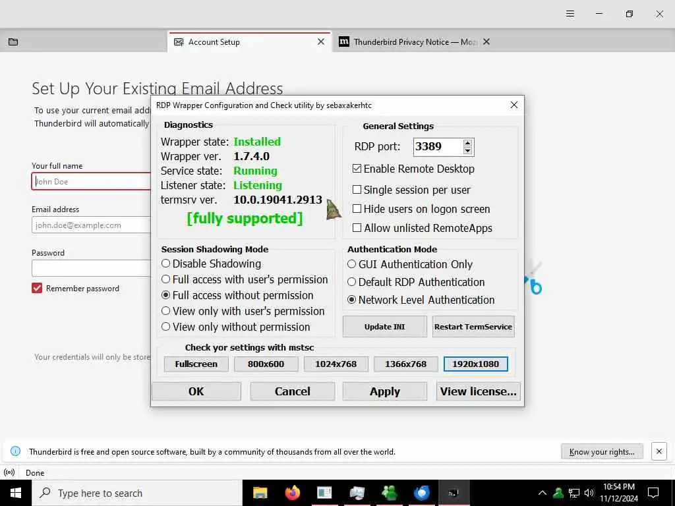Open Thunderbird taskbar icon
This screenshot has height=506, width=675.
point(421,493)
